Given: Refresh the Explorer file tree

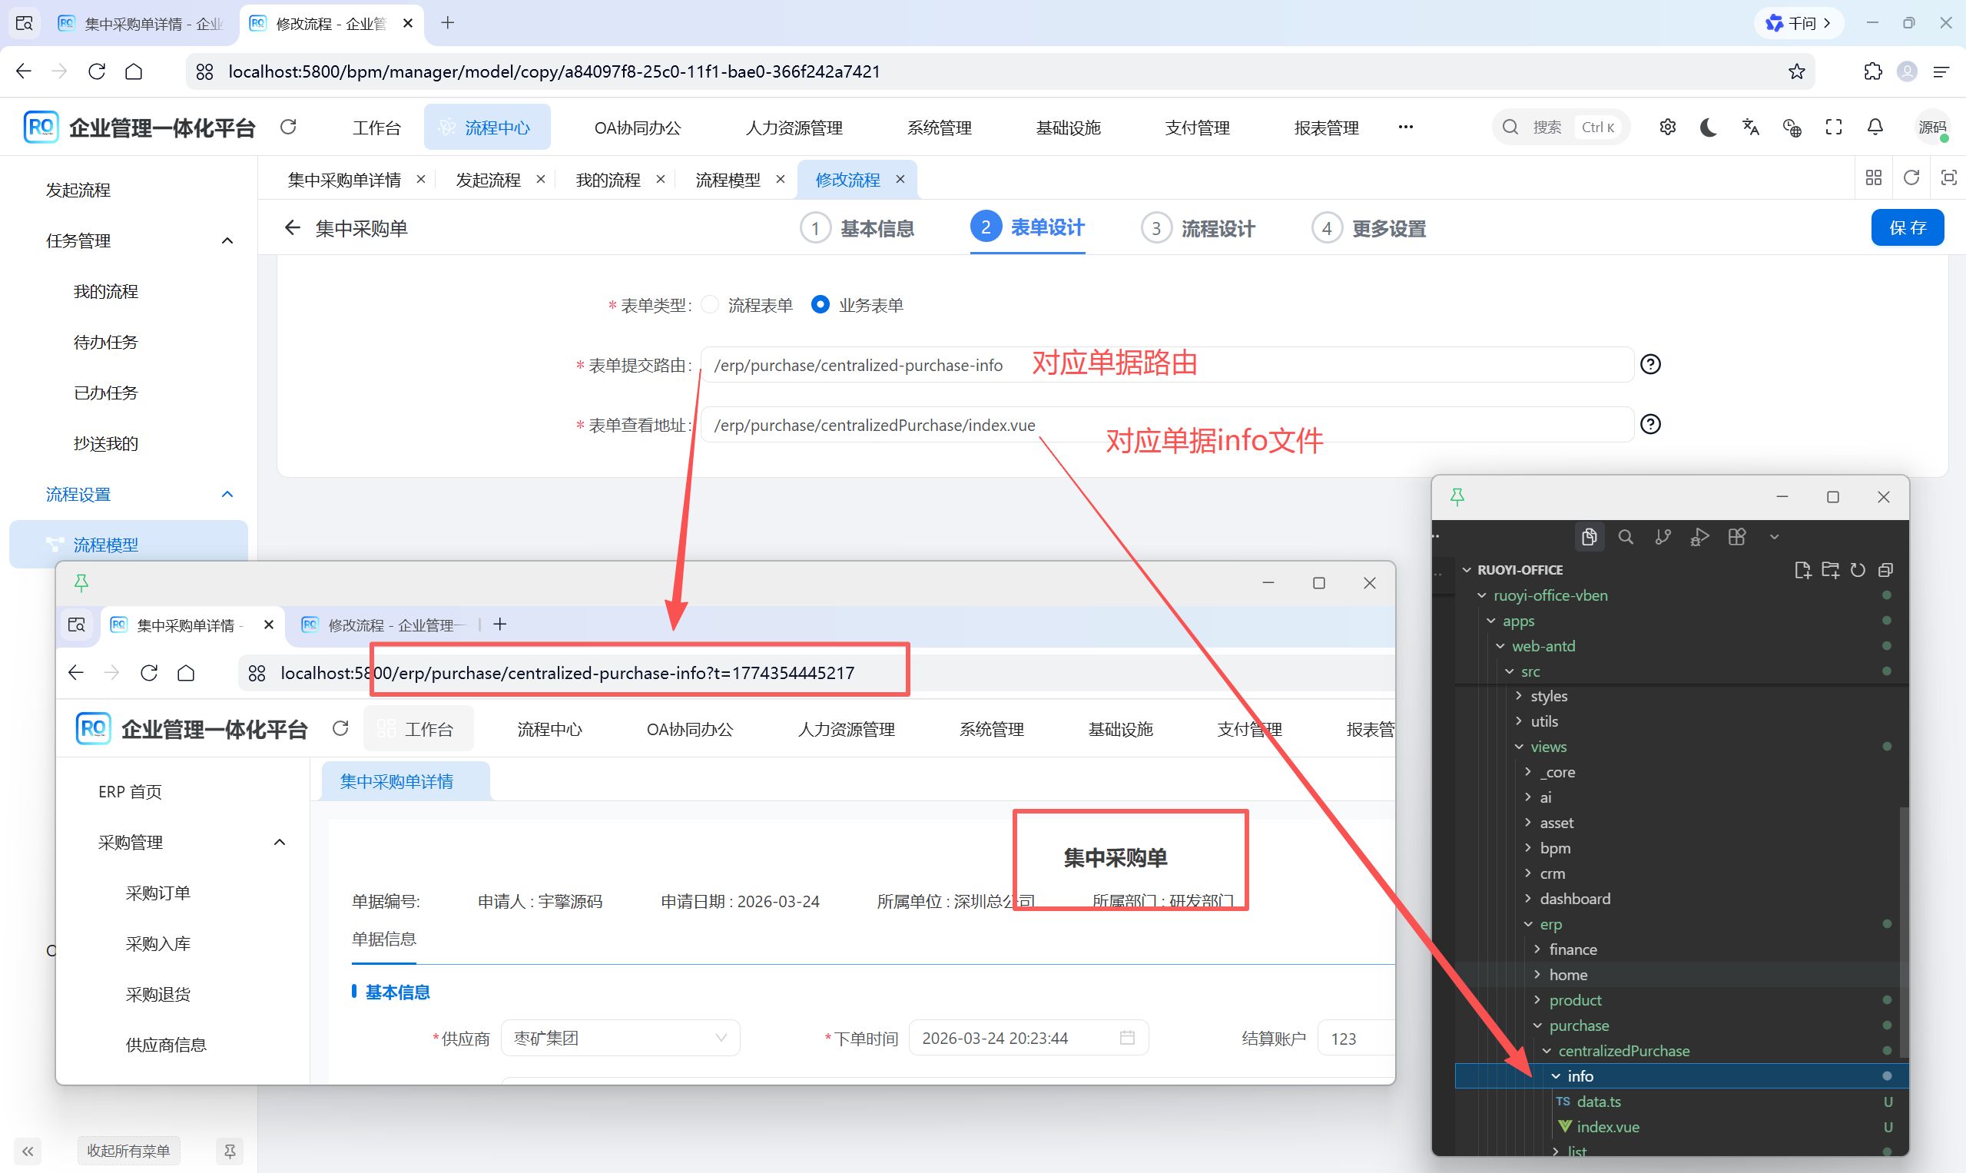Looking at the screenshot, I should (1858, 569).
